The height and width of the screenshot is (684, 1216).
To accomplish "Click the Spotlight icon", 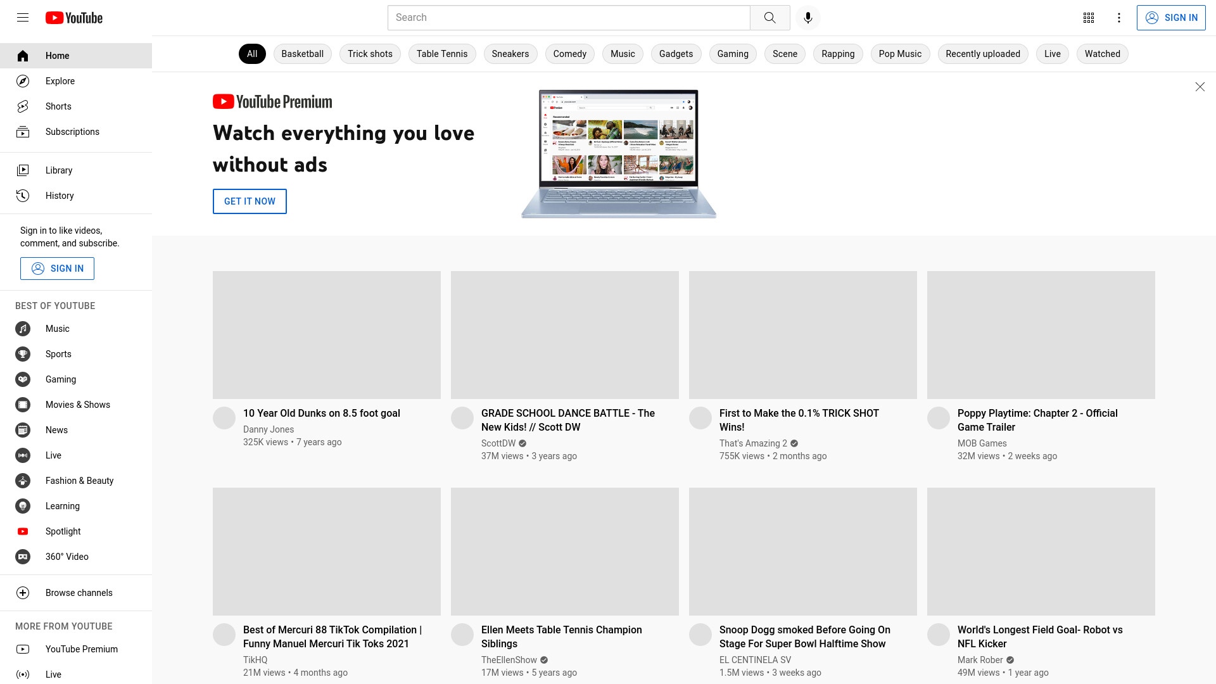I will point(23,531).
